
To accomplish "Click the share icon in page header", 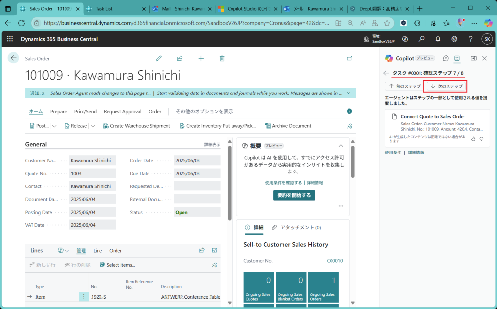I will (x=180, y=58).
